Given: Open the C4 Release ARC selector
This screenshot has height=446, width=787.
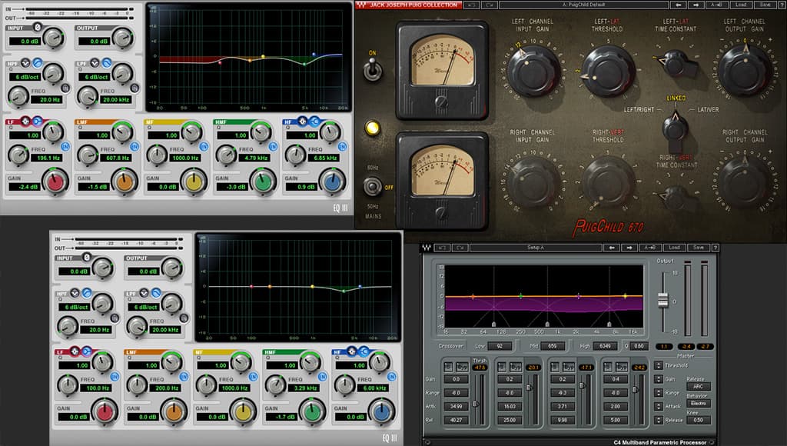Looking at the screenshot, I should (698, 386).
